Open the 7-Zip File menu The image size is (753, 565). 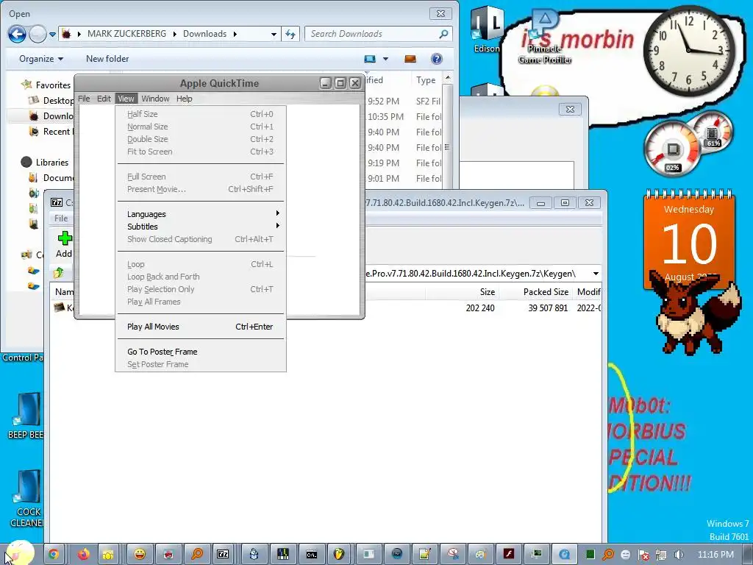61,218
